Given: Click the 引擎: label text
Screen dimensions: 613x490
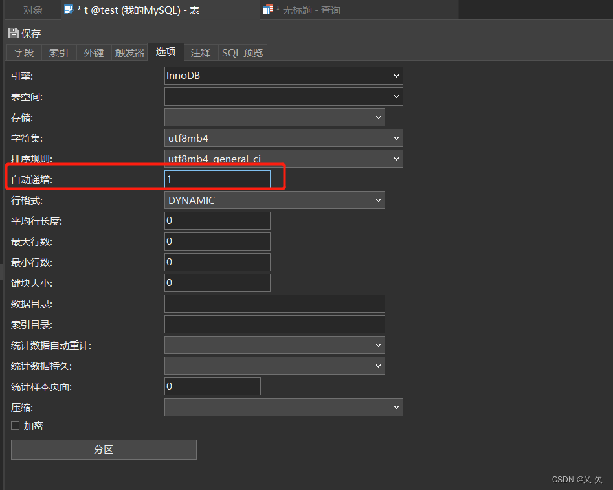Looking at the screenshot, I should coord(22,76).
